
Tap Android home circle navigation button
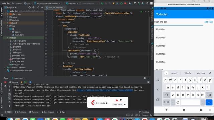(184, 110)
